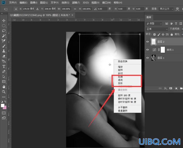Open the 图像(I) menu
The height and width of the screenshot is (148, 183).
[34, 3]
